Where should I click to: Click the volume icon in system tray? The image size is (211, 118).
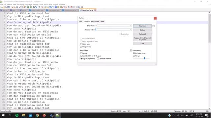(182, 115)
